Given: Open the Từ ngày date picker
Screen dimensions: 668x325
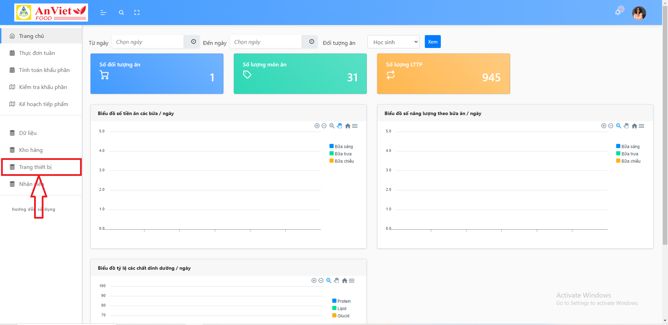Looking at the screenshot, I should [x=148, y=42].
